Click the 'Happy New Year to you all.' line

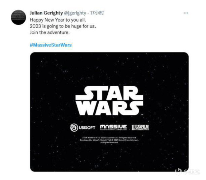coord(58,20)
